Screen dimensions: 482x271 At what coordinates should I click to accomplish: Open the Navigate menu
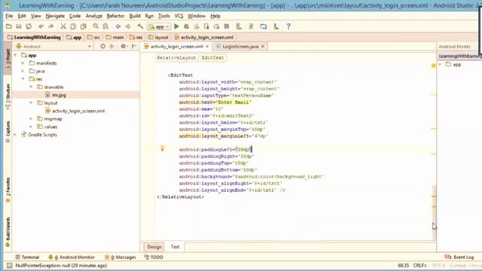coord(55,16)
